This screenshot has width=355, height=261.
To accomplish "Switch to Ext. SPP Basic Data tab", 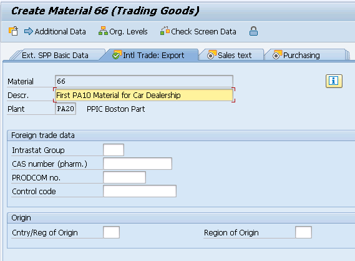I will (x=55, y=56).
